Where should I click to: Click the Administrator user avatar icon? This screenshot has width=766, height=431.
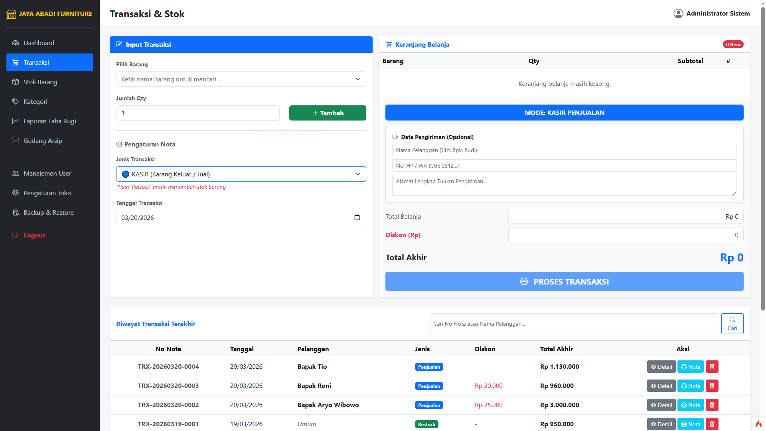coord(678,14)
